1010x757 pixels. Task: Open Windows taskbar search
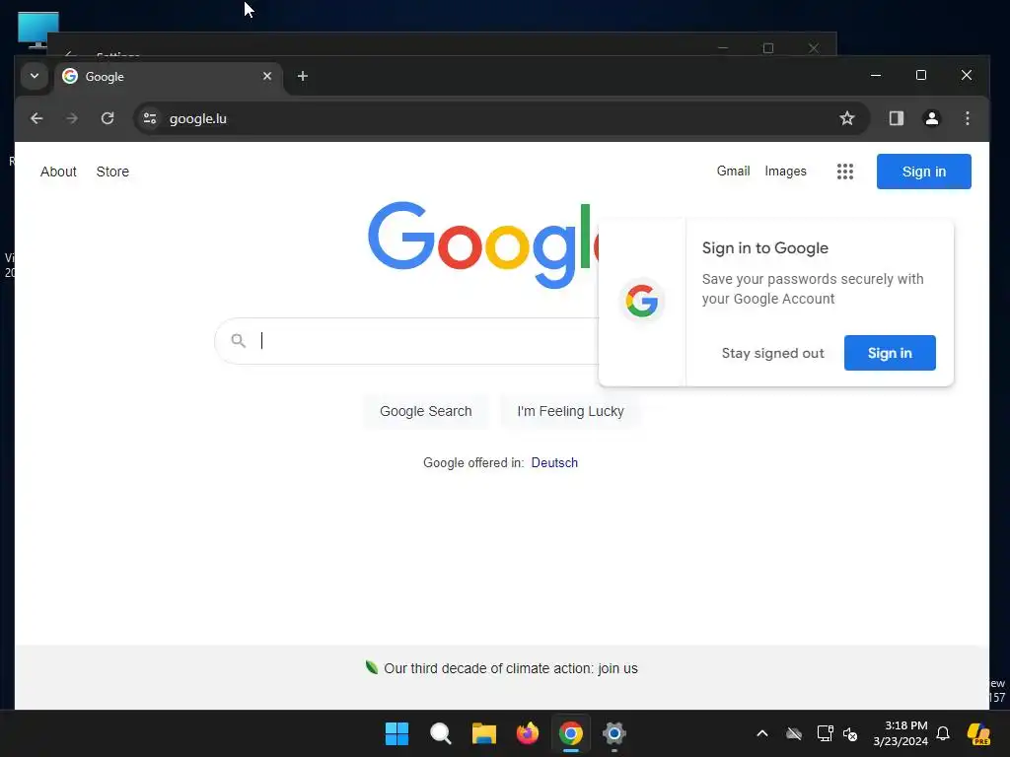[441, 733]
